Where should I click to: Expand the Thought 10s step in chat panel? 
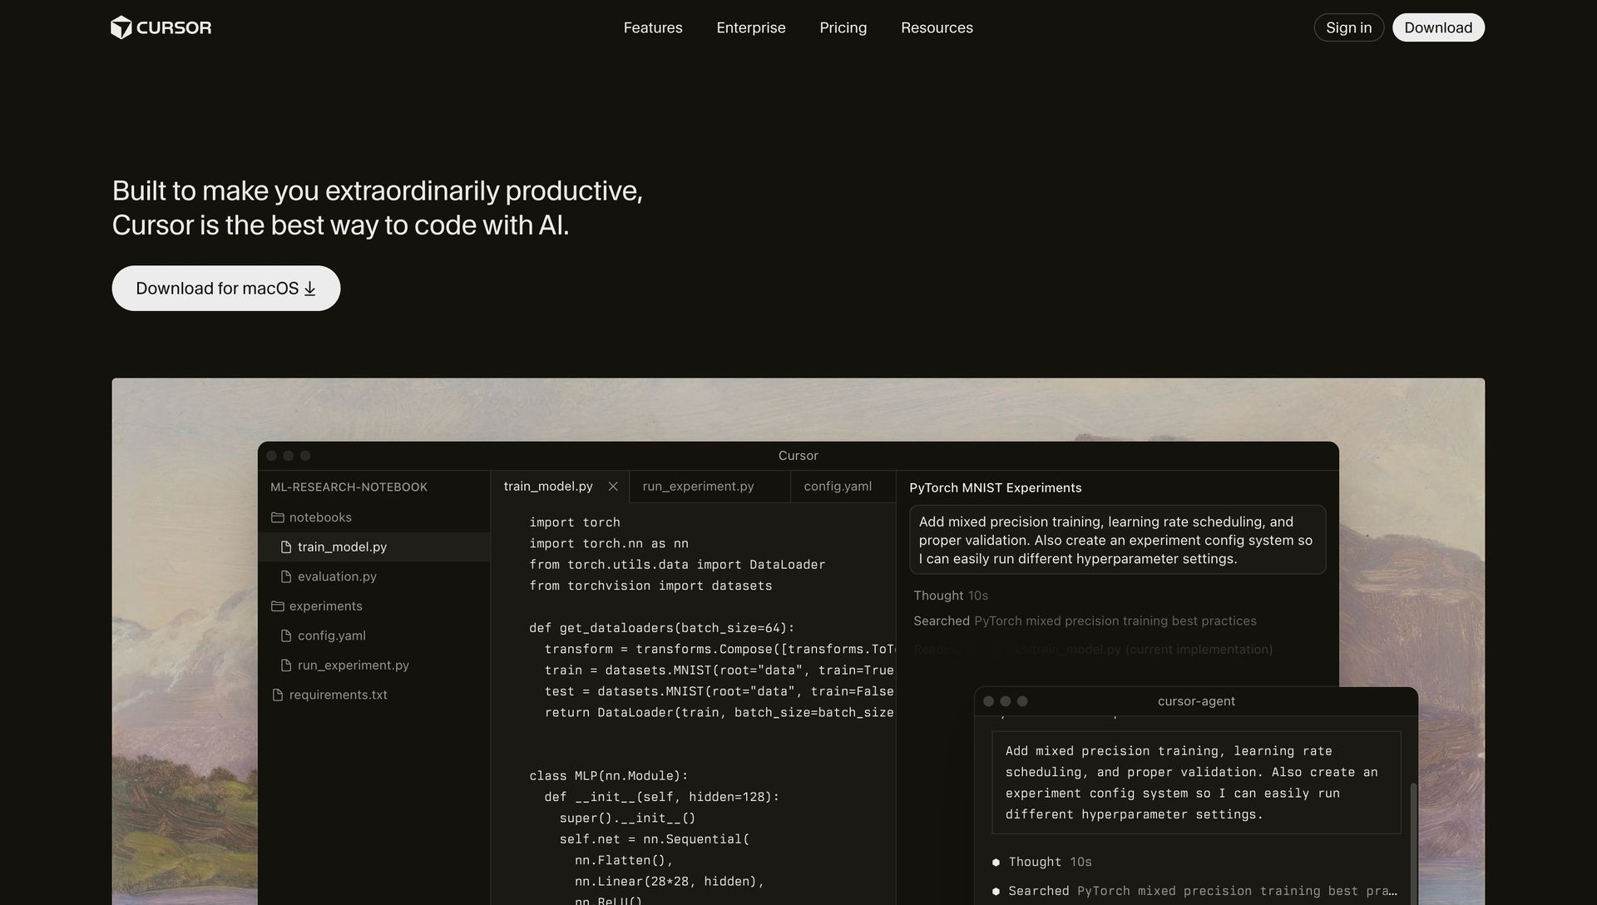tap(951, 596)
